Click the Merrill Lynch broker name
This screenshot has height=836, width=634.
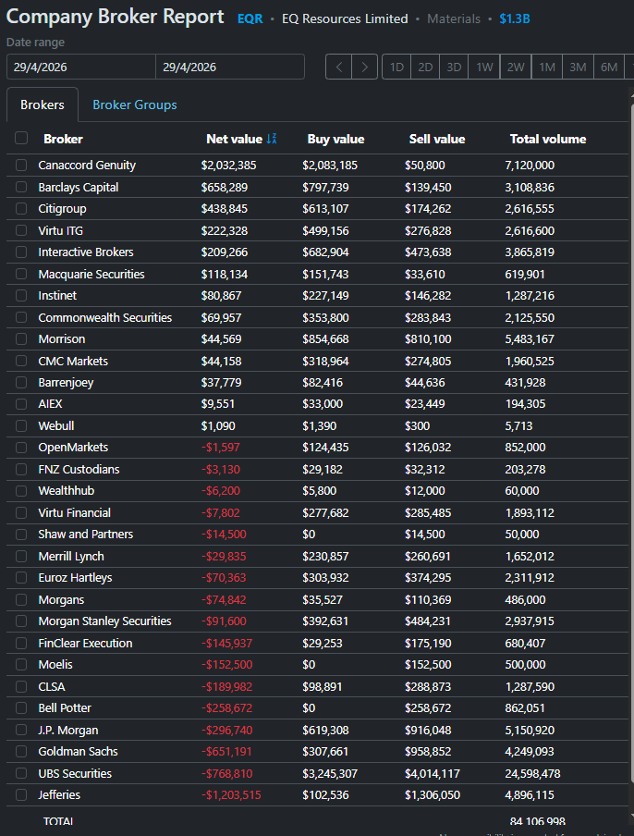point(71,556)
